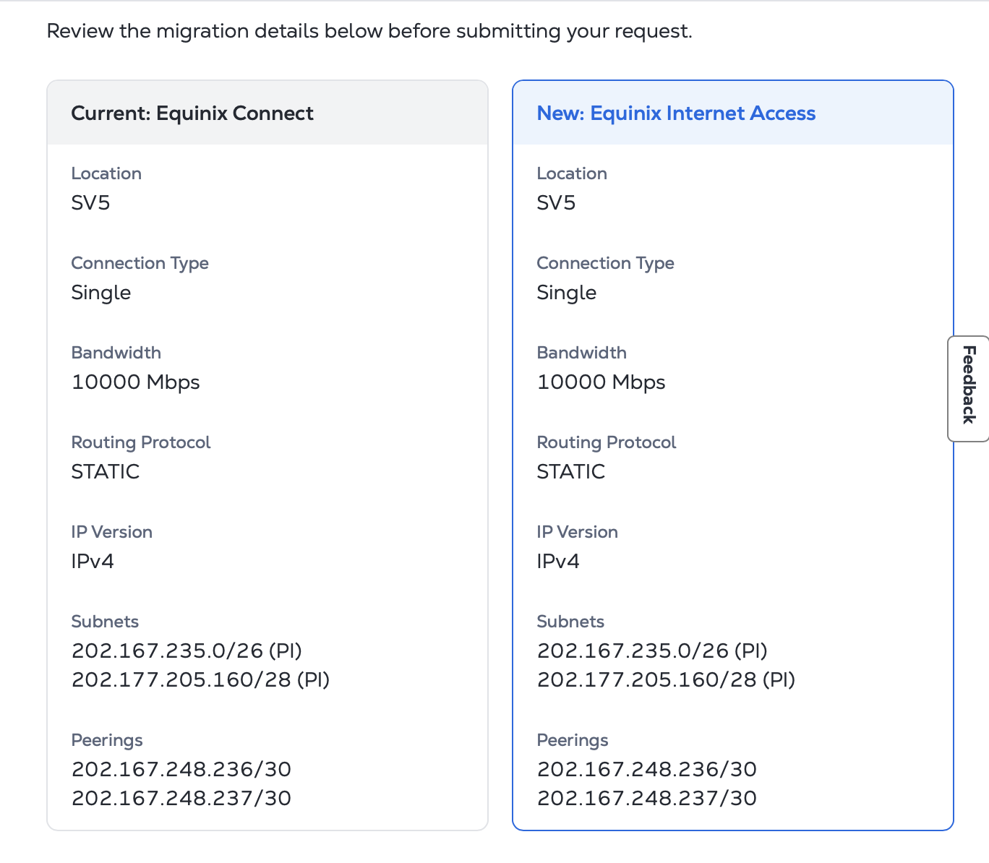989x863 pixels.
Task: Select the New: Equinix Internet Access header
Action: pyautogui.click(x=676, y=113)
